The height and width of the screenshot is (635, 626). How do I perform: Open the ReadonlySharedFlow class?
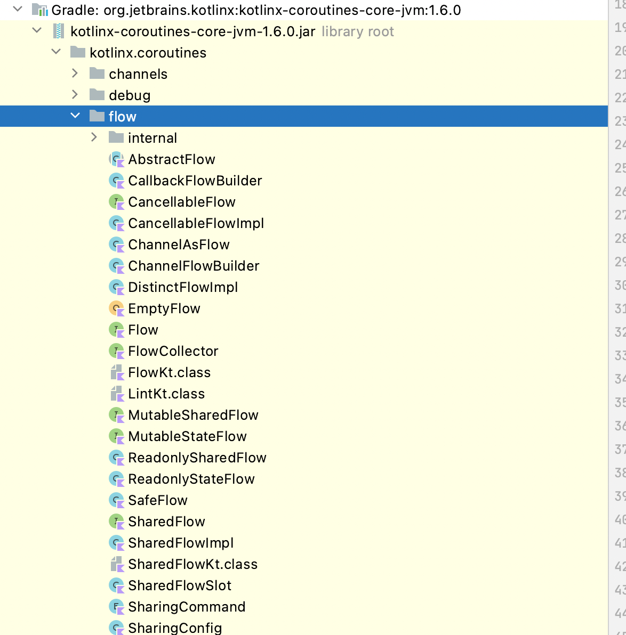click(x=197, y=458)
